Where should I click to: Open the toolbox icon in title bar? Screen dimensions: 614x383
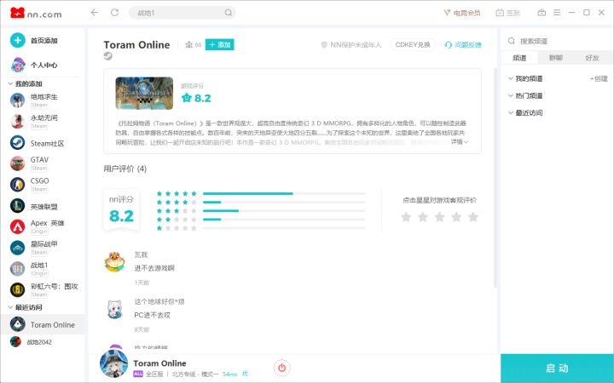click(542, 13)
